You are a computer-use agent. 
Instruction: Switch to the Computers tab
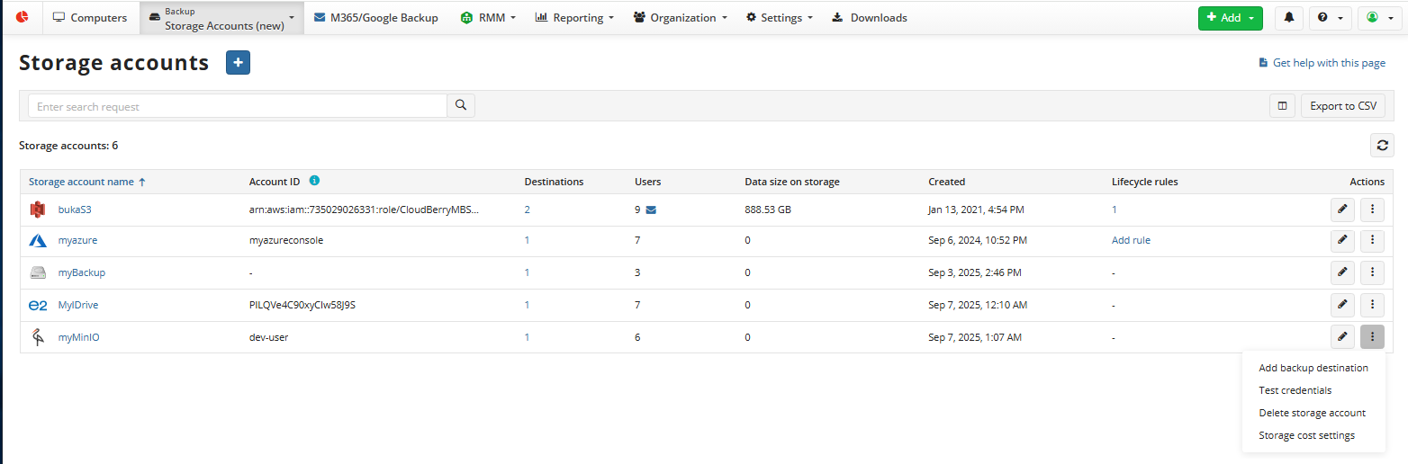click(x=90, y=18)
